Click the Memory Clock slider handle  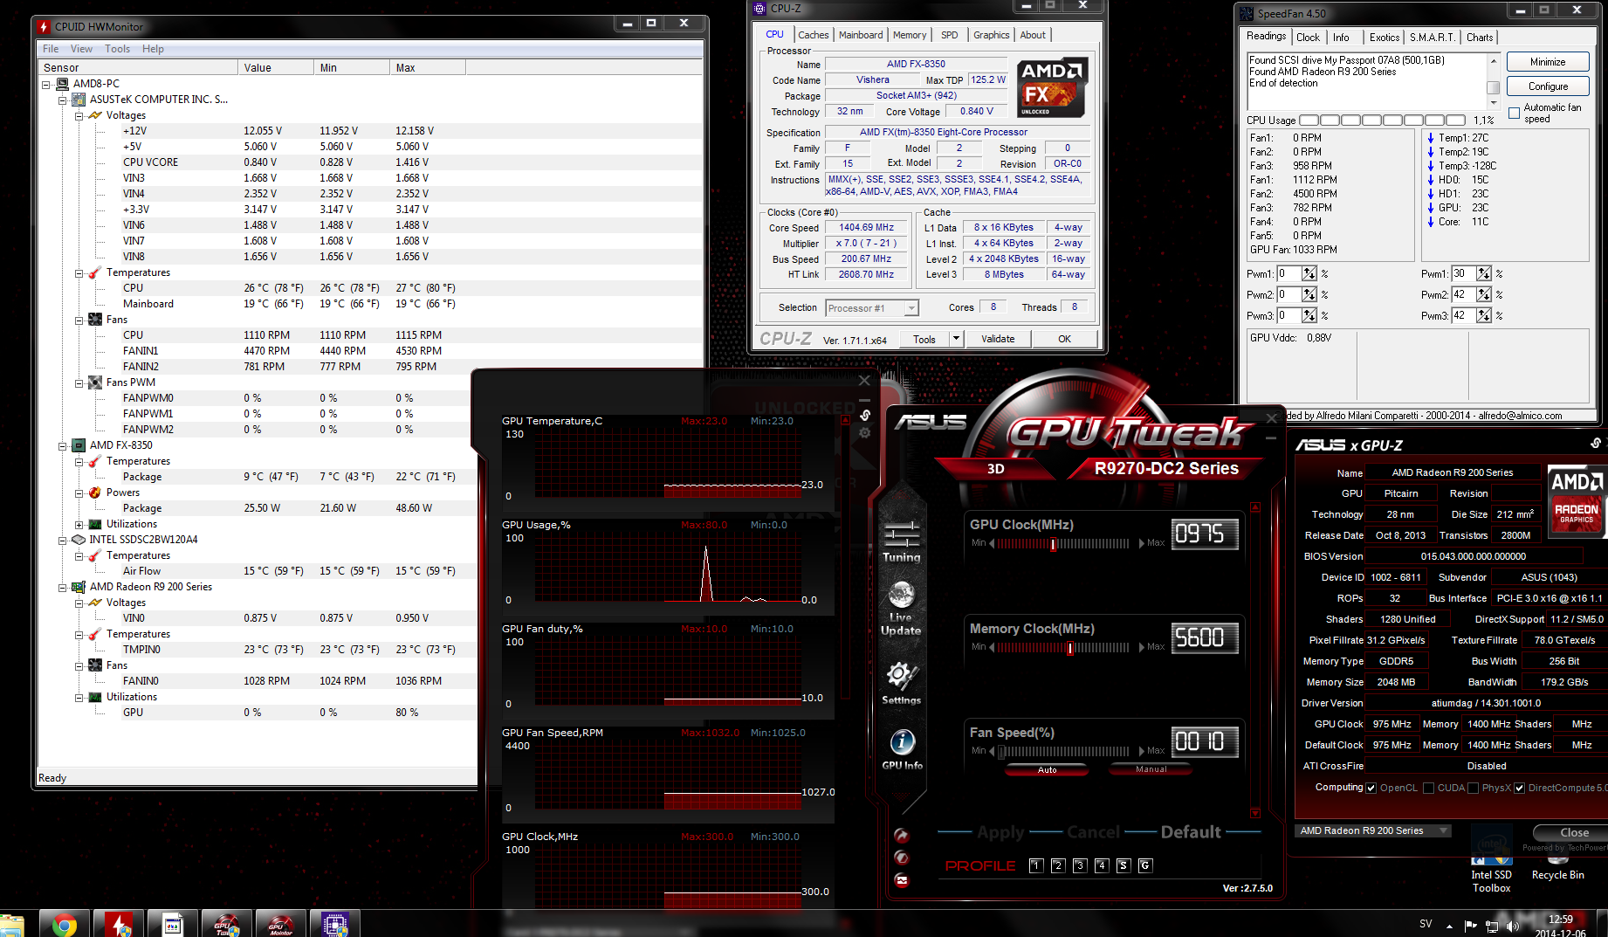click(1069, 648)
